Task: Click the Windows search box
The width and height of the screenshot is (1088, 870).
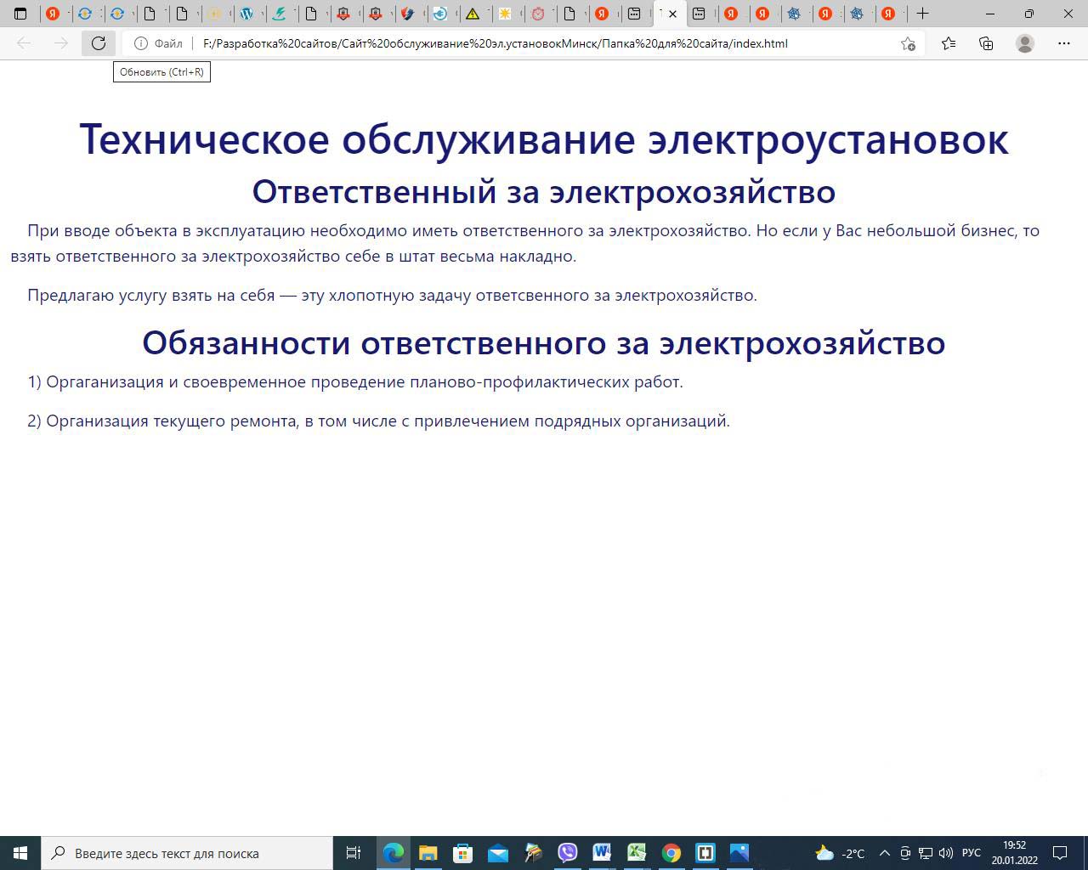Action: coord(187,853)
